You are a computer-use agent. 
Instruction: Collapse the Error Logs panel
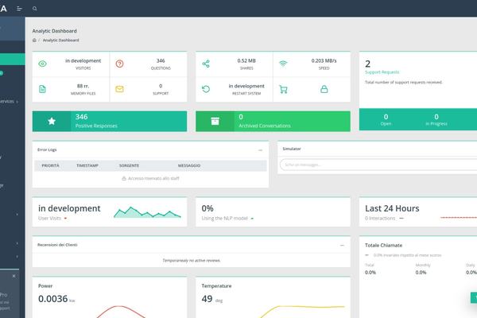click(x=261, y=150)
